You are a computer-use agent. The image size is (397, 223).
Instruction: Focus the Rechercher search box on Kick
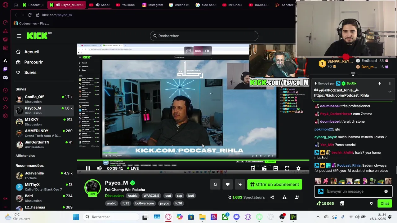point(204,36)
